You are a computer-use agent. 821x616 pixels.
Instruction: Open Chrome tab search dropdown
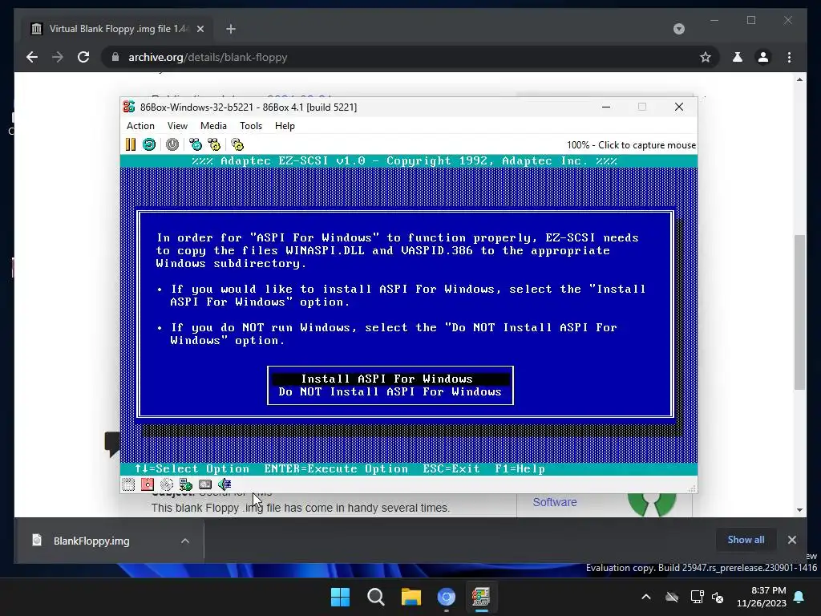678,29
